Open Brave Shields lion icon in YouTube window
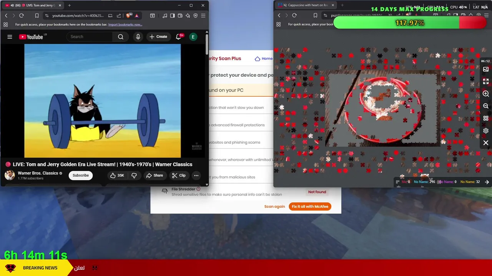The width and height of the screenshot is (492, 276). pos(129,16)
